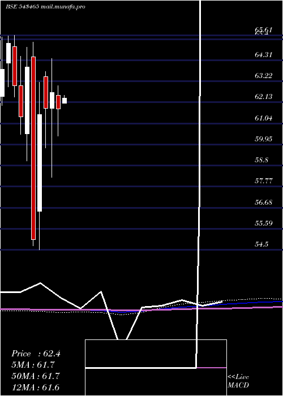Screen dimensions: 283x396
Task: Click the tallest red candlestick body
Action: 33,148
